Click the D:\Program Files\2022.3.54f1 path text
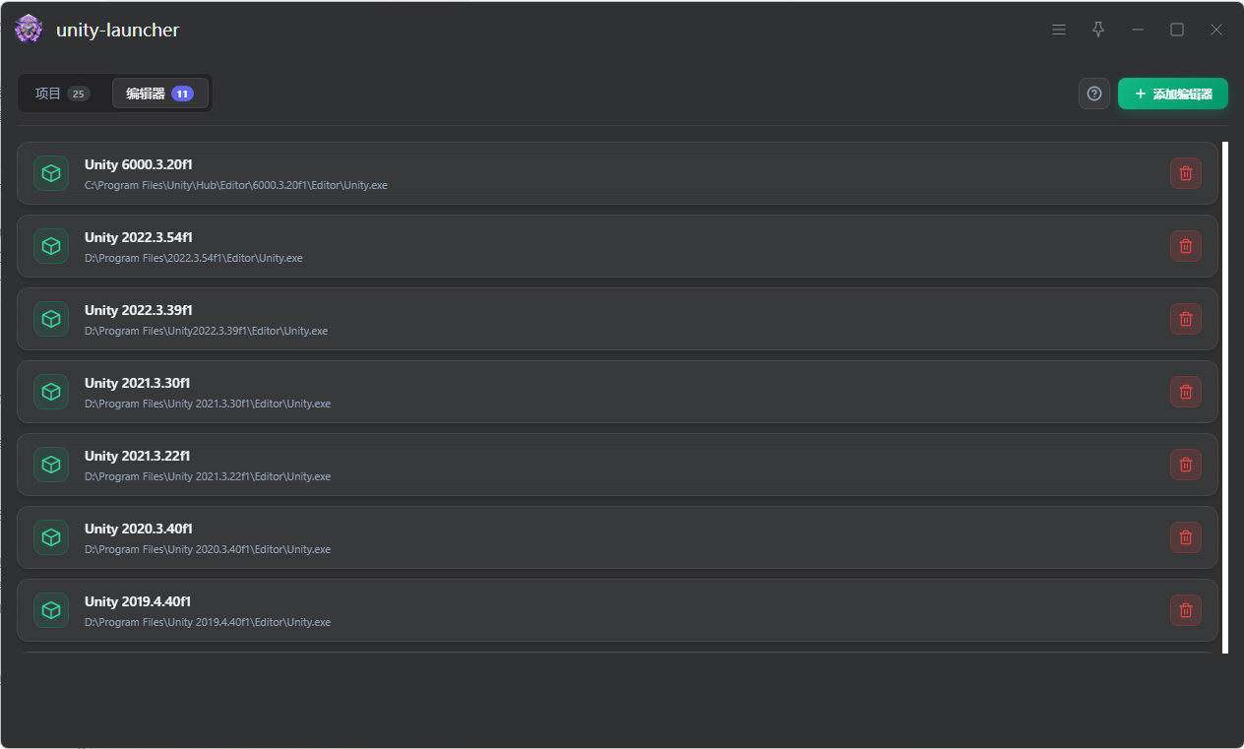 194,258
